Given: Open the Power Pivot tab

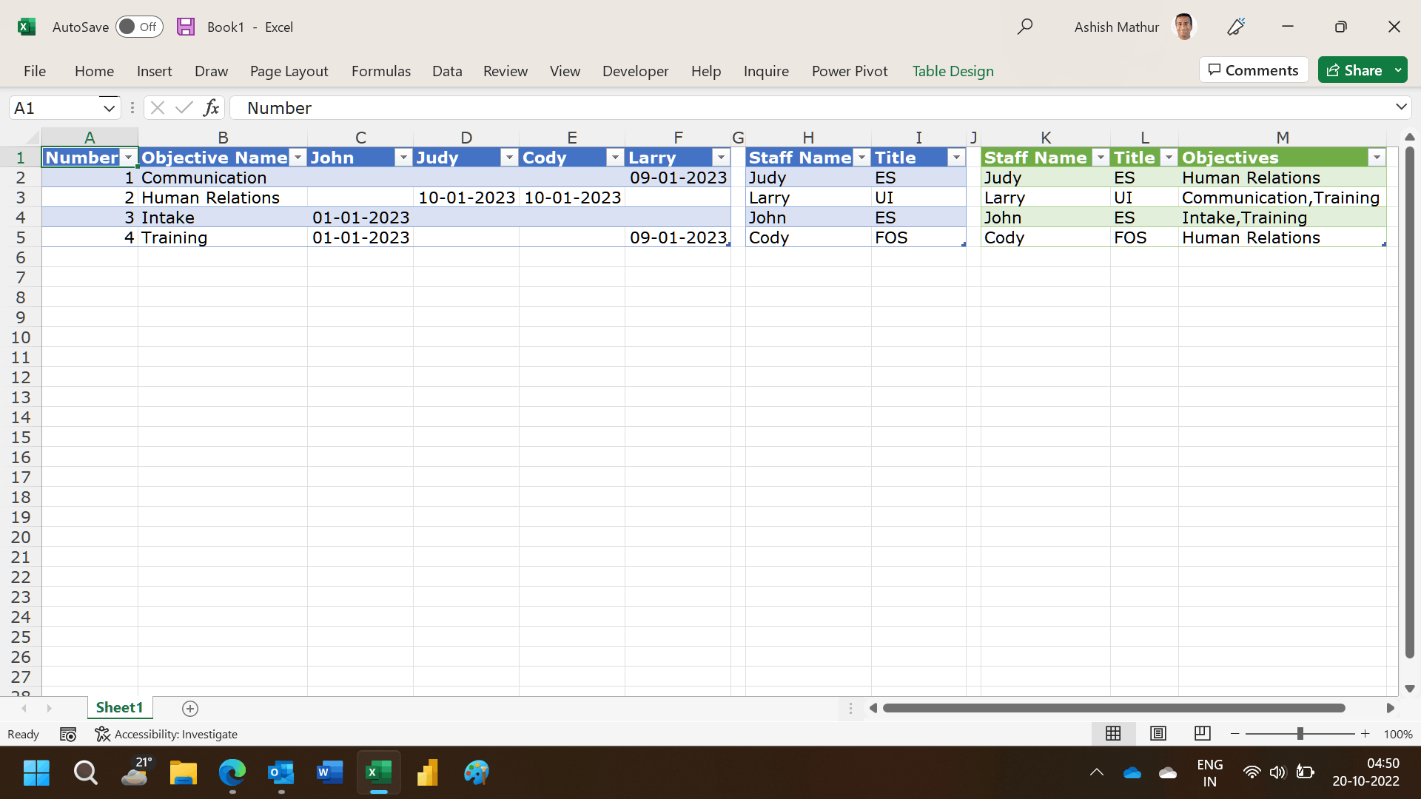Looking at the screenshot, I should pyautogui.click(x=850, y=71).
